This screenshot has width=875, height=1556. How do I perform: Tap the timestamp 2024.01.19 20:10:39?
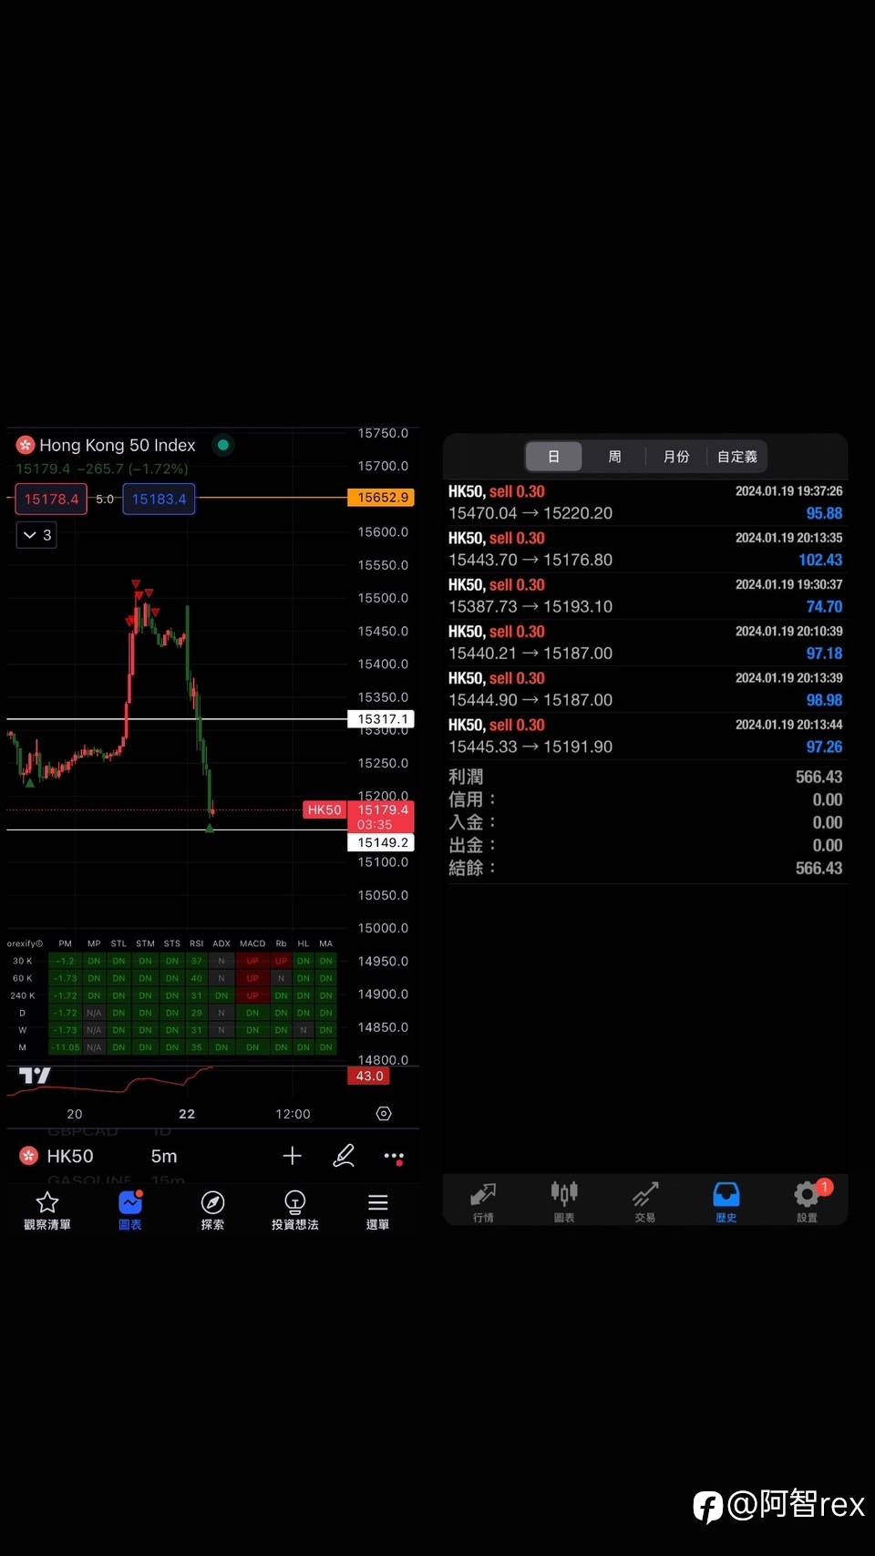pos(789,631)
